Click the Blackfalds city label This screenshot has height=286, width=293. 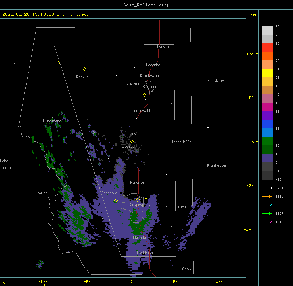coord(150,76)
